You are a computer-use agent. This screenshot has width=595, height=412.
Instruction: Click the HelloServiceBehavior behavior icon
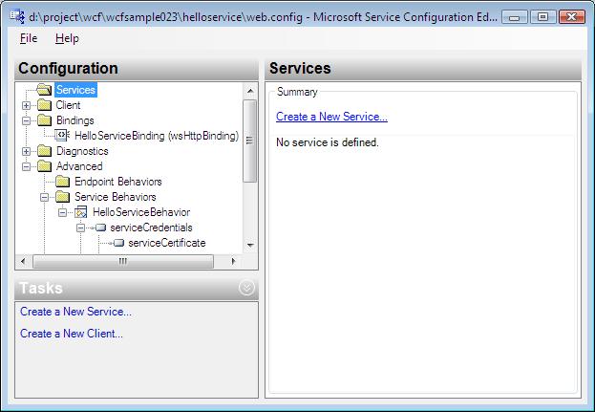pyautogui.click(x=81, y=212)
